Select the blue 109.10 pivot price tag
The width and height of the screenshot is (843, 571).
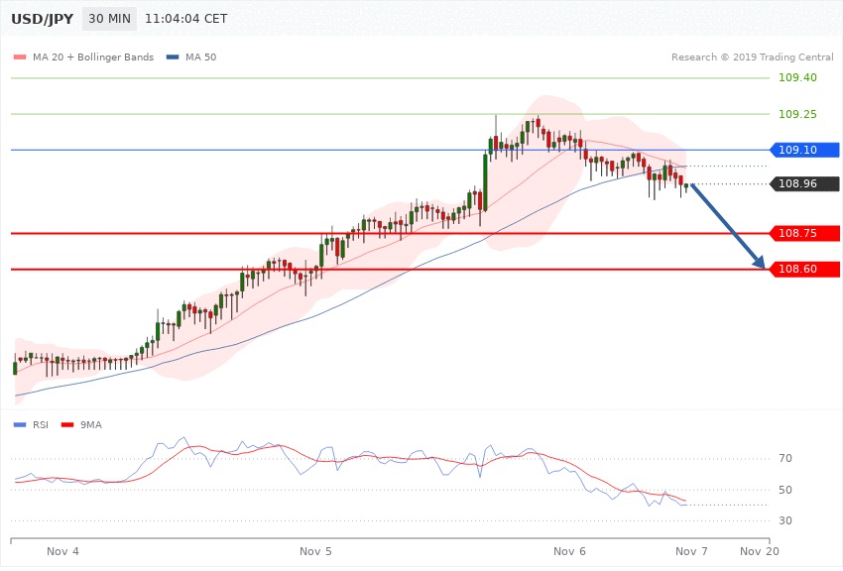click(803, 150)
